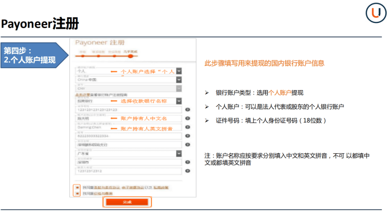Open currency dropdown showing CNY

tap(179, 88)
